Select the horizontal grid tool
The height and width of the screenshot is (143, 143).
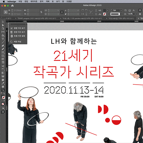click(3, 59)
